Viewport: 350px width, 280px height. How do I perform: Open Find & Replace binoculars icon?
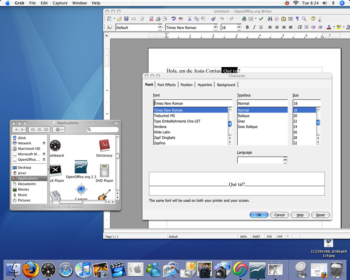pos(270,19)
